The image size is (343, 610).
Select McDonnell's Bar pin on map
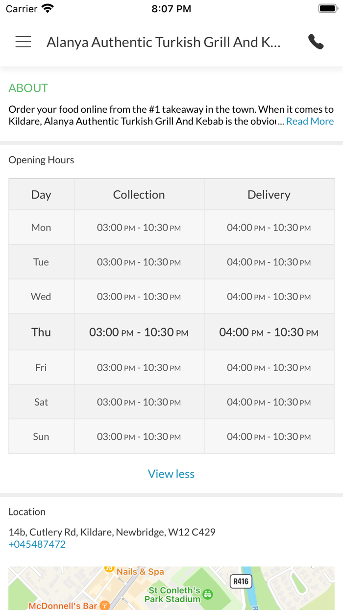104,606
